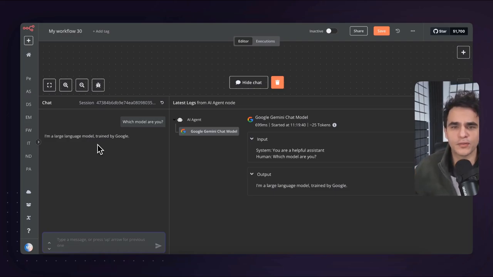The width and height of the screenshot is (493, 277).
Task: Click the GitHub Star button
Action: tap(440, 31)
